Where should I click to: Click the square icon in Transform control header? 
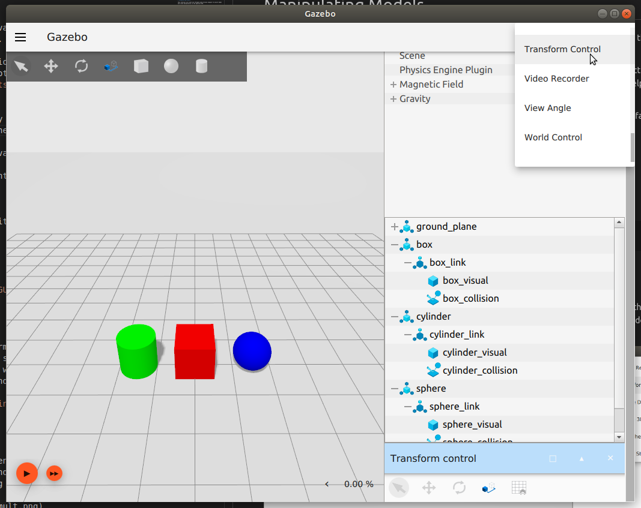pos(553,459)
